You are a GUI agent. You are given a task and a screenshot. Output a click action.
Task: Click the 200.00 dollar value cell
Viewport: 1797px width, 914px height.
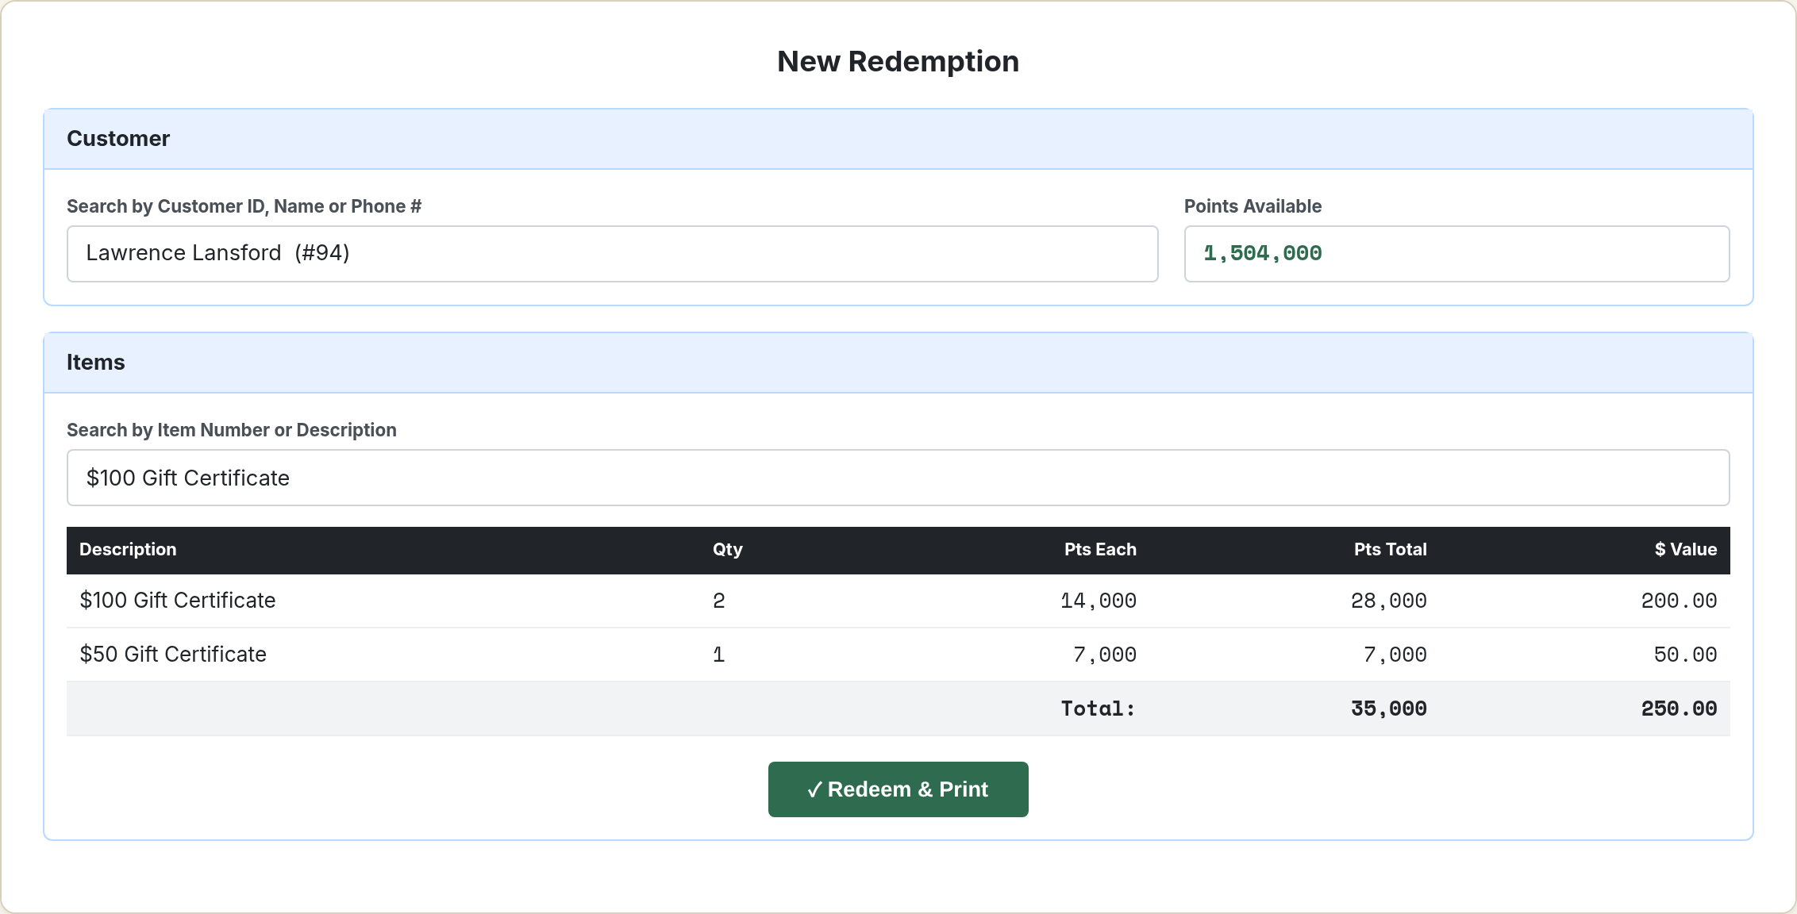click(x=1679, y=601)
